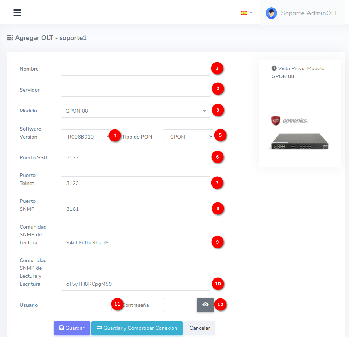Image resolution: width=349 pixels, height=337 pixels.
Task: Click red marker number 9 badge
Action: tap(217, 242)
